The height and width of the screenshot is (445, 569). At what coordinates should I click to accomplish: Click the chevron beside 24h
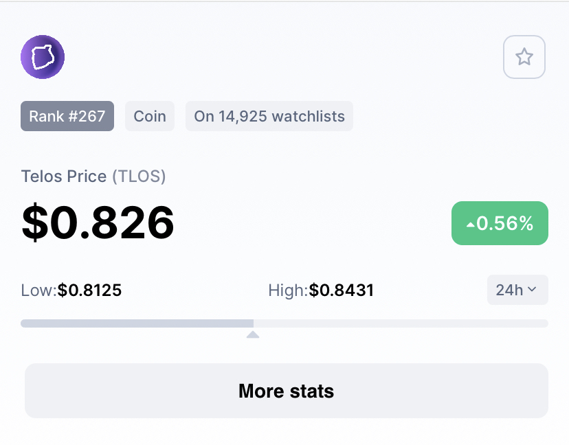532,290
